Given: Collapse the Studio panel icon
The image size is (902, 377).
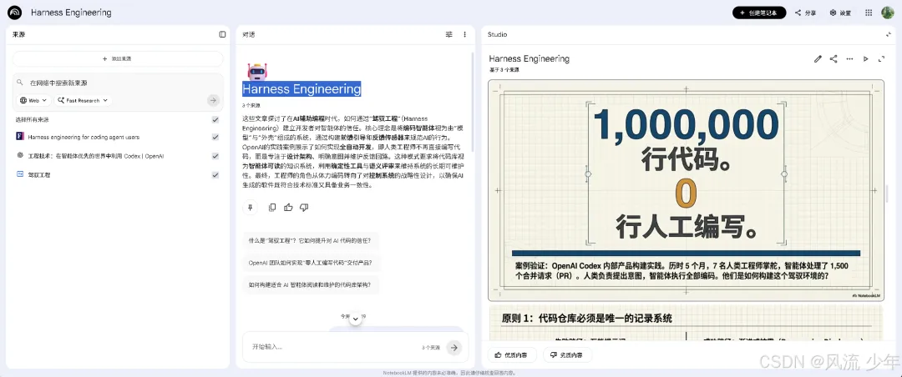Looking at the screenshot, I should pyautogui.click(x=888, y=34).
